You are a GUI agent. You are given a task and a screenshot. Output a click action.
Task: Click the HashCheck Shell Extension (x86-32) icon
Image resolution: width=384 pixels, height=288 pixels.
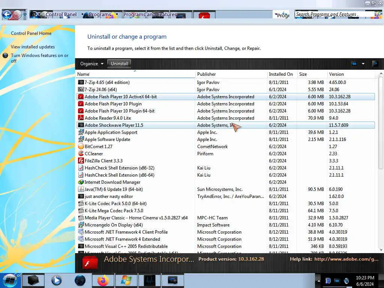point(81,168)
